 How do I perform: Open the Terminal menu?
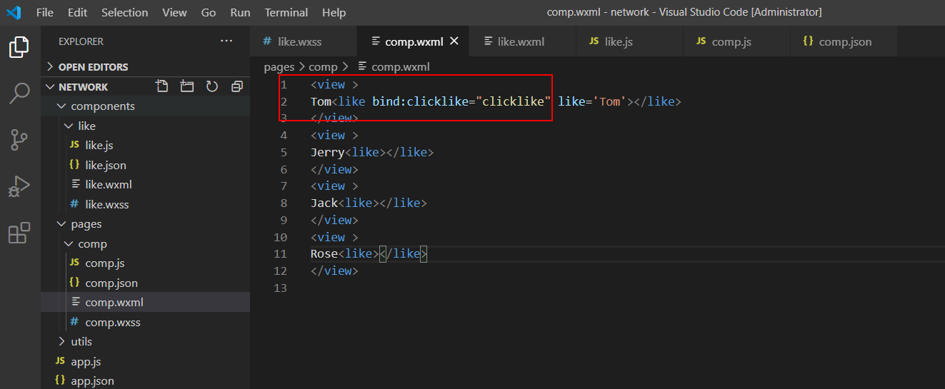point(286,12)
